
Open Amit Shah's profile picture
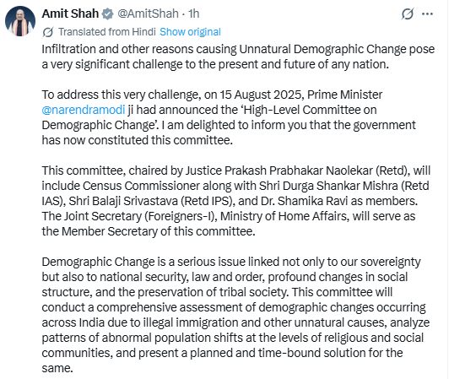pyautogui.click(x=20, y=21)
